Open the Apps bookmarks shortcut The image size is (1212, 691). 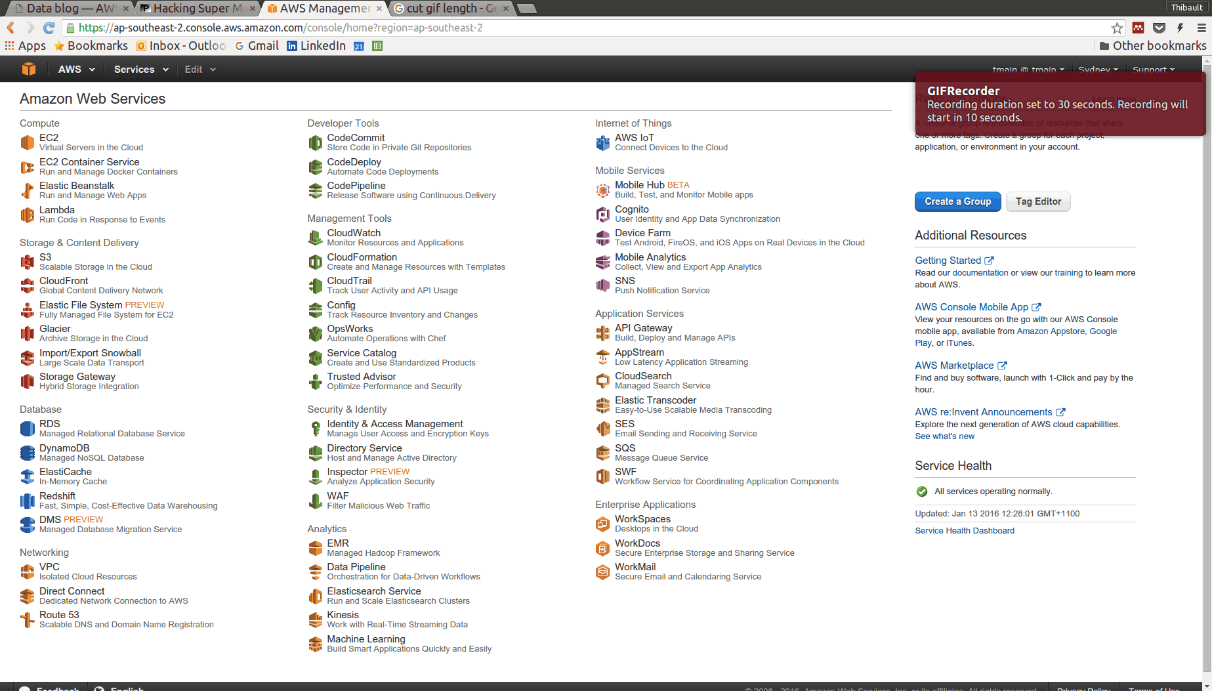pyautogui.click(x=25, y=45)
